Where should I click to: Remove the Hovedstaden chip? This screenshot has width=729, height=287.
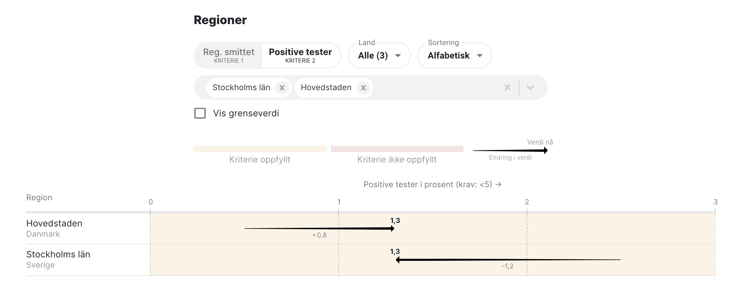coord(363,88)
